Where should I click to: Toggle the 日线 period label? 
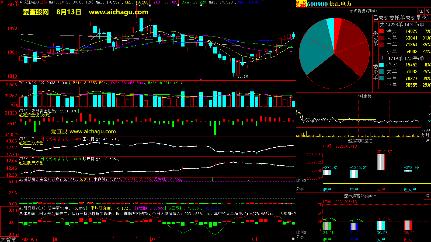pyautogui.click(x=43, y=2)
